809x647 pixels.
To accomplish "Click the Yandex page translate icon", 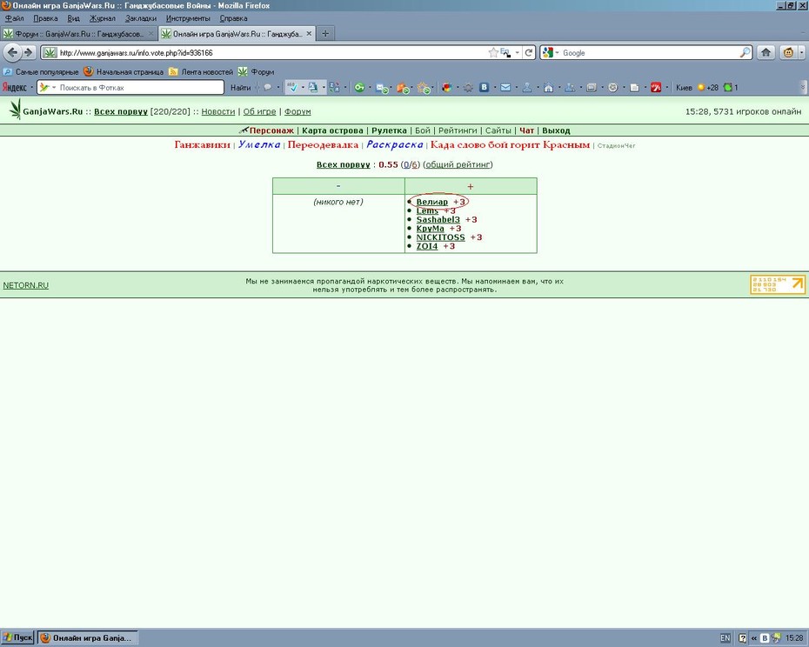I will [312, 88].
